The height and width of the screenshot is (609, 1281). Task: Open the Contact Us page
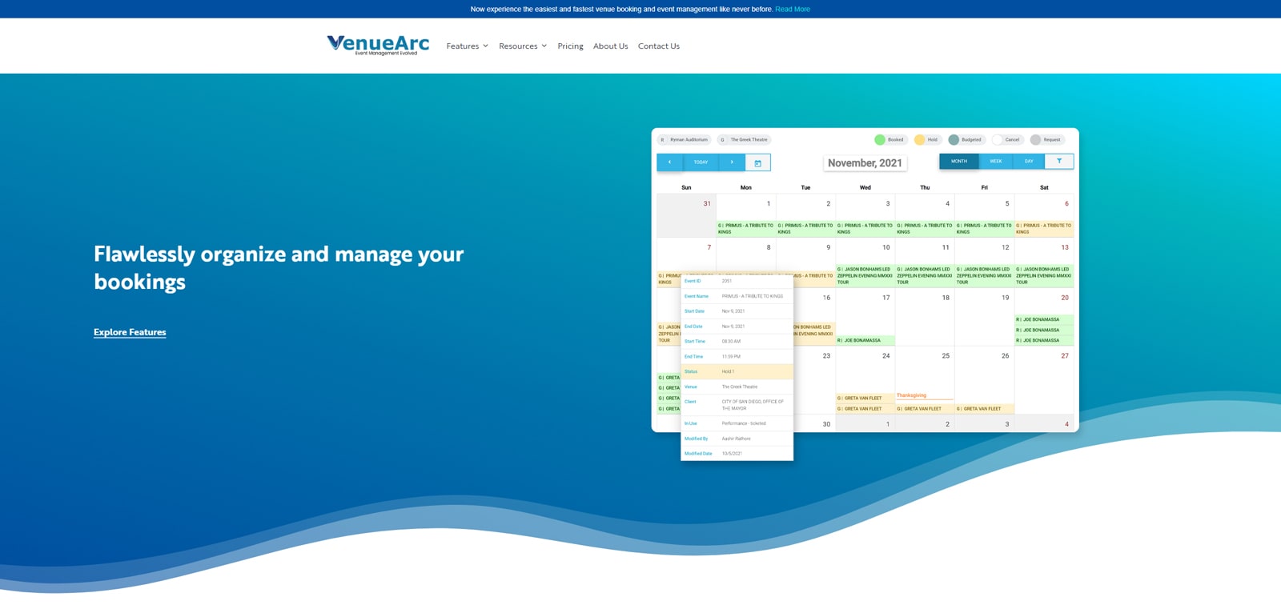pos(659,46)
